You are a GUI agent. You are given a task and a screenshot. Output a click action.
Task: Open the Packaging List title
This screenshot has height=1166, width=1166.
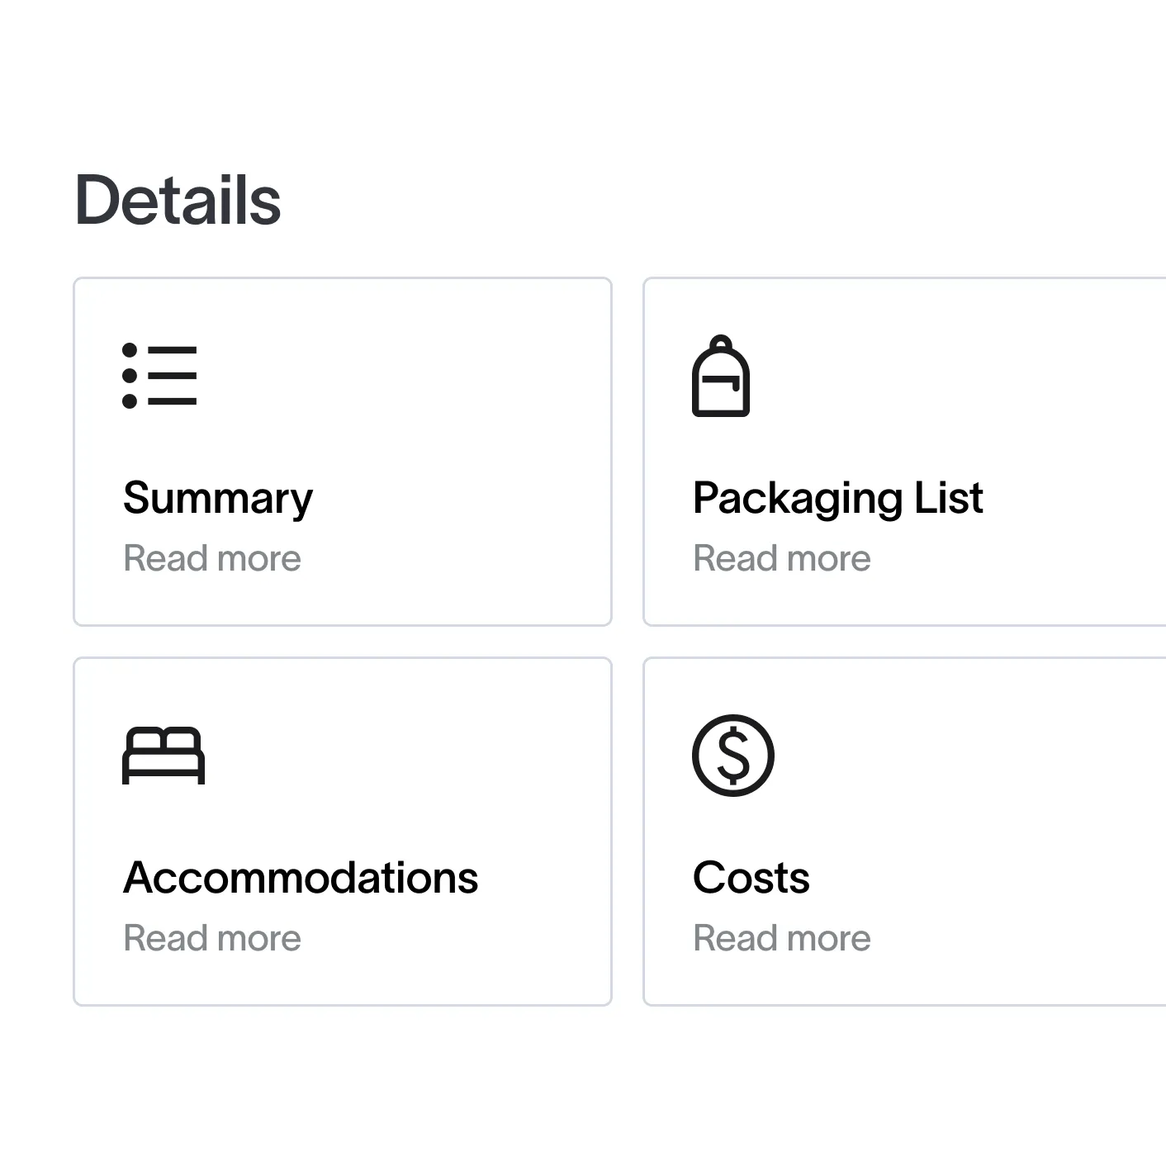point(837,498)
